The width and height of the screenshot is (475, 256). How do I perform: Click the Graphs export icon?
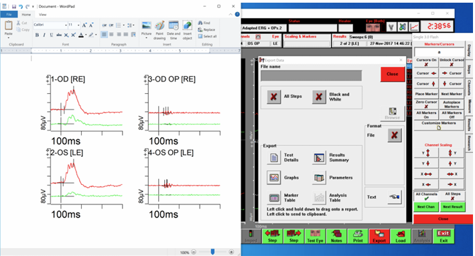click(274, 178)
